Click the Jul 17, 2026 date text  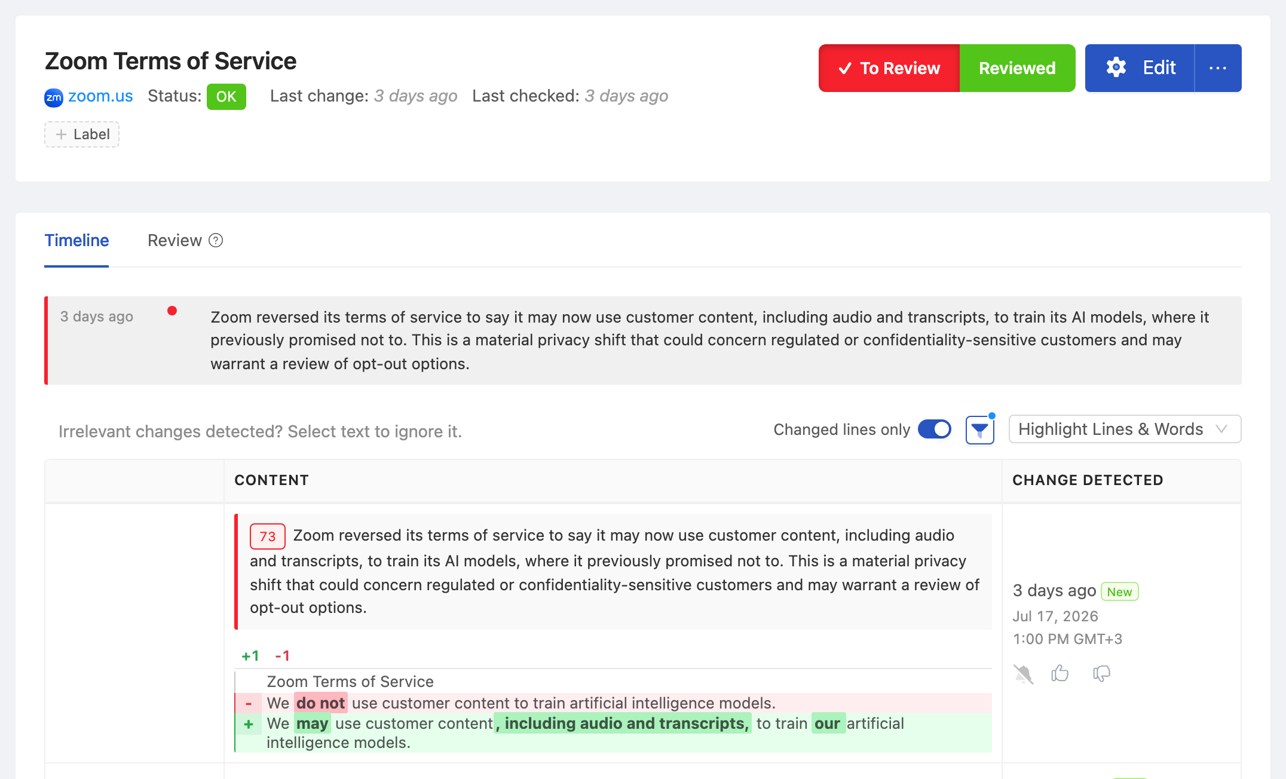[x=1055, y=616]
